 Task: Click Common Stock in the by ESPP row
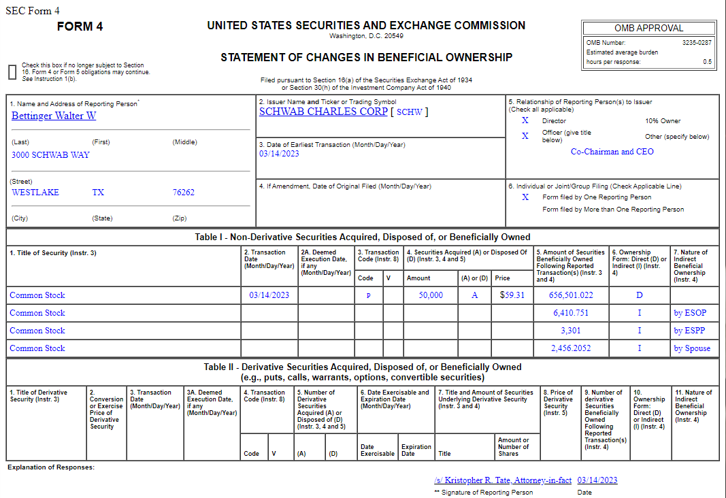click(37, 331)
